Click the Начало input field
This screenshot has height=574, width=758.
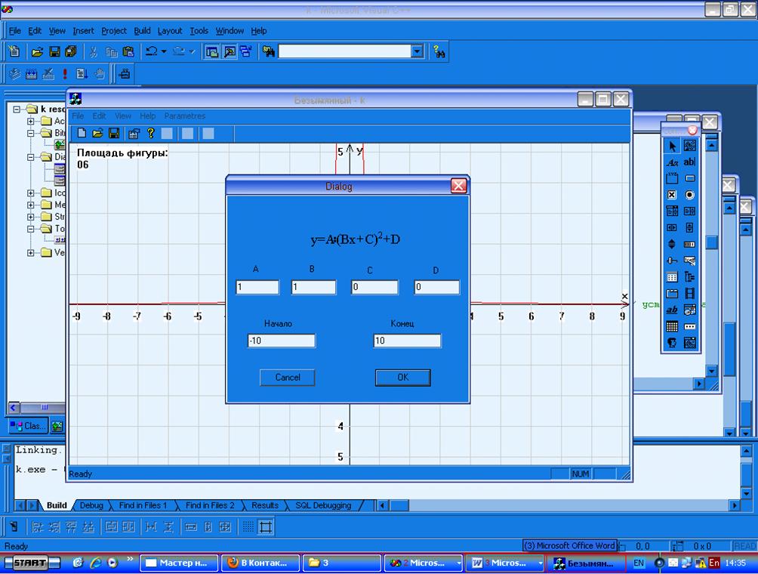pyautogui.click(x=281, y=341)
